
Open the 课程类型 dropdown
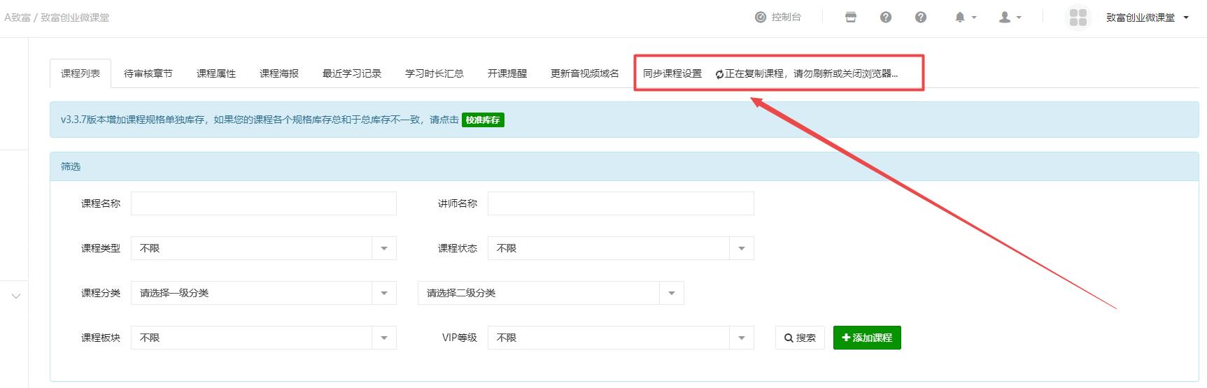tap(263, 248)
